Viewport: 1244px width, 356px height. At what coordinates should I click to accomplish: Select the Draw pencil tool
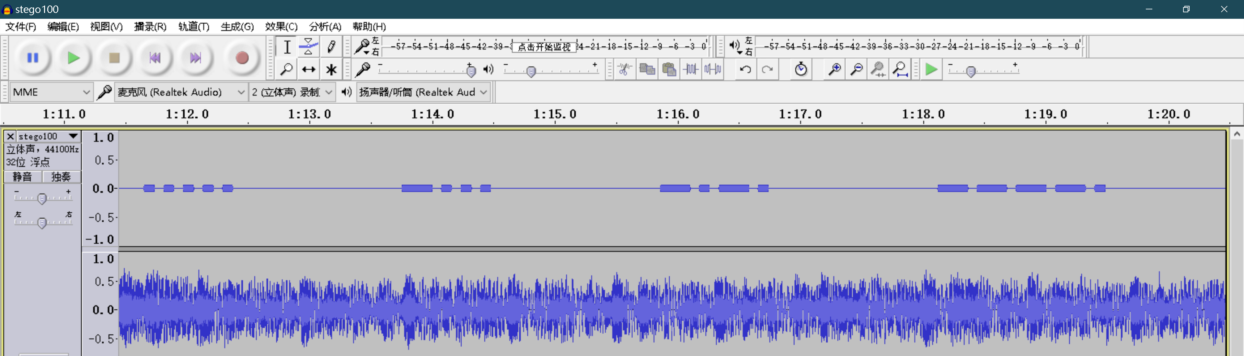tap(331, 47)
